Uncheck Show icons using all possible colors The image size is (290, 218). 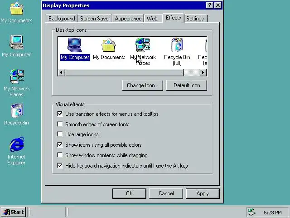tap(60, 144)
